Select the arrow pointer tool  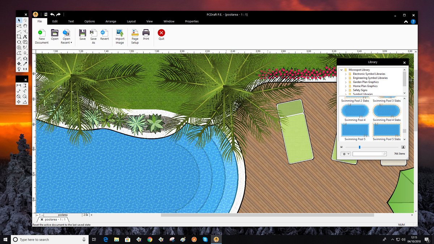[19, 21]
